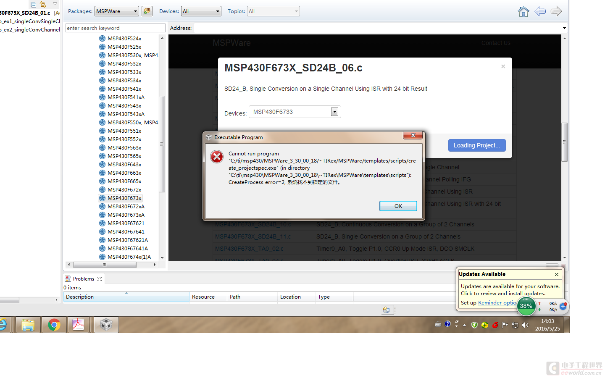Sort by the Type column header
The height and width of the screenshot is (378, 605).
tap(334, 297)
